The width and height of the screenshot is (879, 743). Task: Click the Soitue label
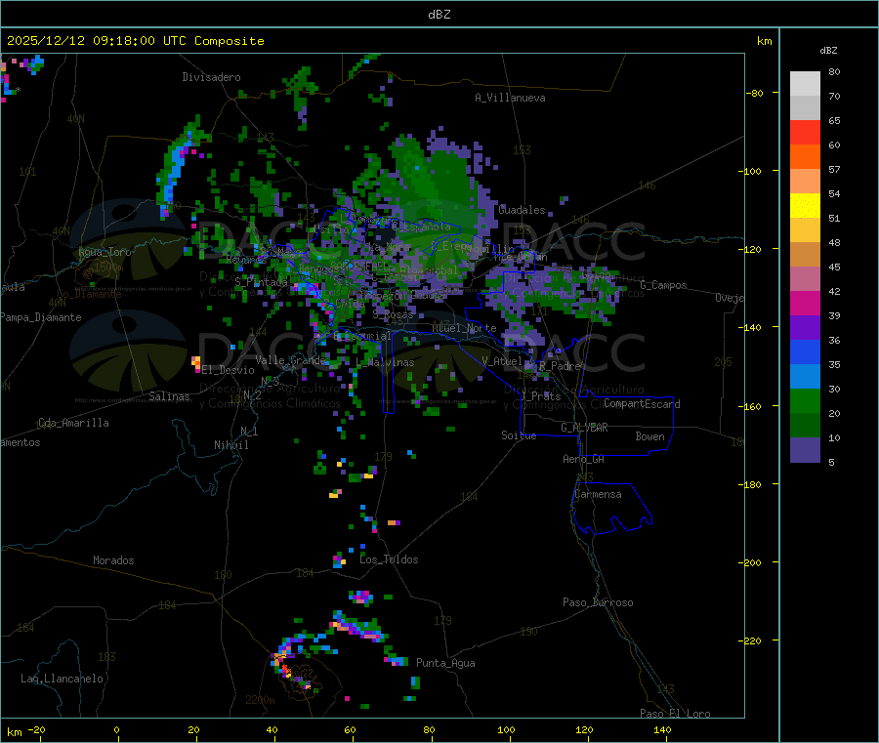(x=519, y=435)
